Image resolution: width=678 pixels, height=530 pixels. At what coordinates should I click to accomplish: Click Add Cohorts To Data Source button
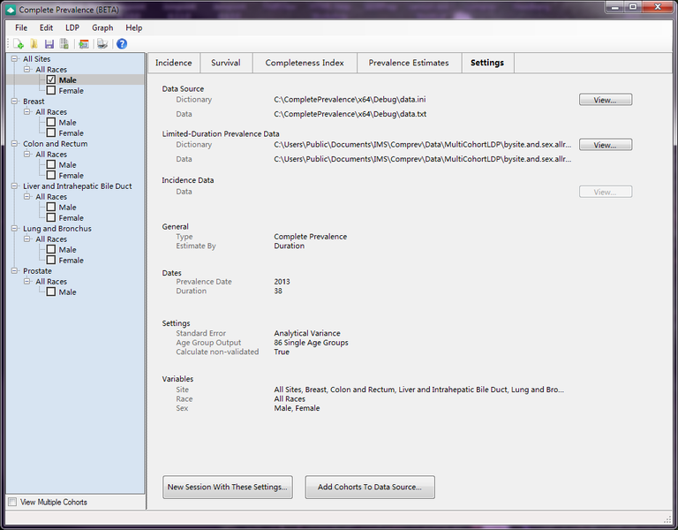coord(370,487)
